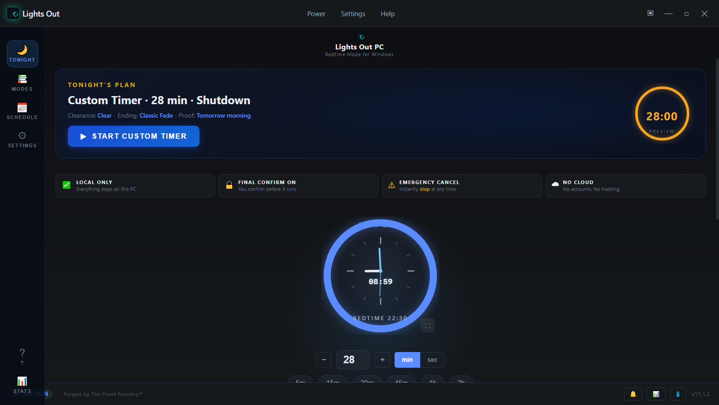Click the timer duration field showing 28
Viewport: 719px width, 405px height.
353,360
